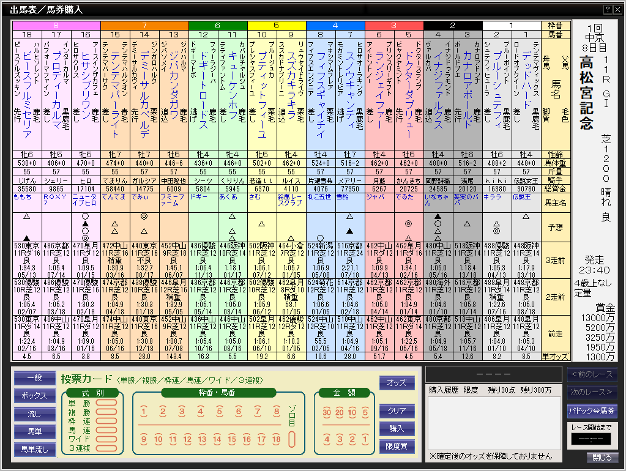The image size is (626, 471).
Task: Click the pink frame 8 header
Action: pos(56,26)
